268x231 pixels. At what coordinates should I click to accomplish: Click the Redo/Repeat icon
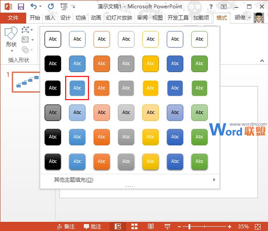[51, 7]
